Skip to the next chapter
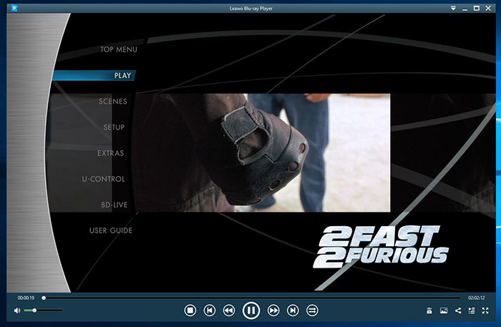 [x=293, y=310]
